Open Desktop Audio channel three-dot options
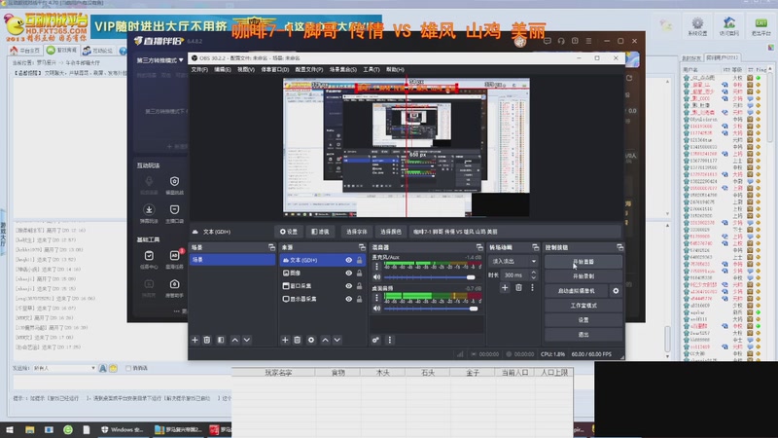This screenshot has width=778, height=438. [376, 298]
